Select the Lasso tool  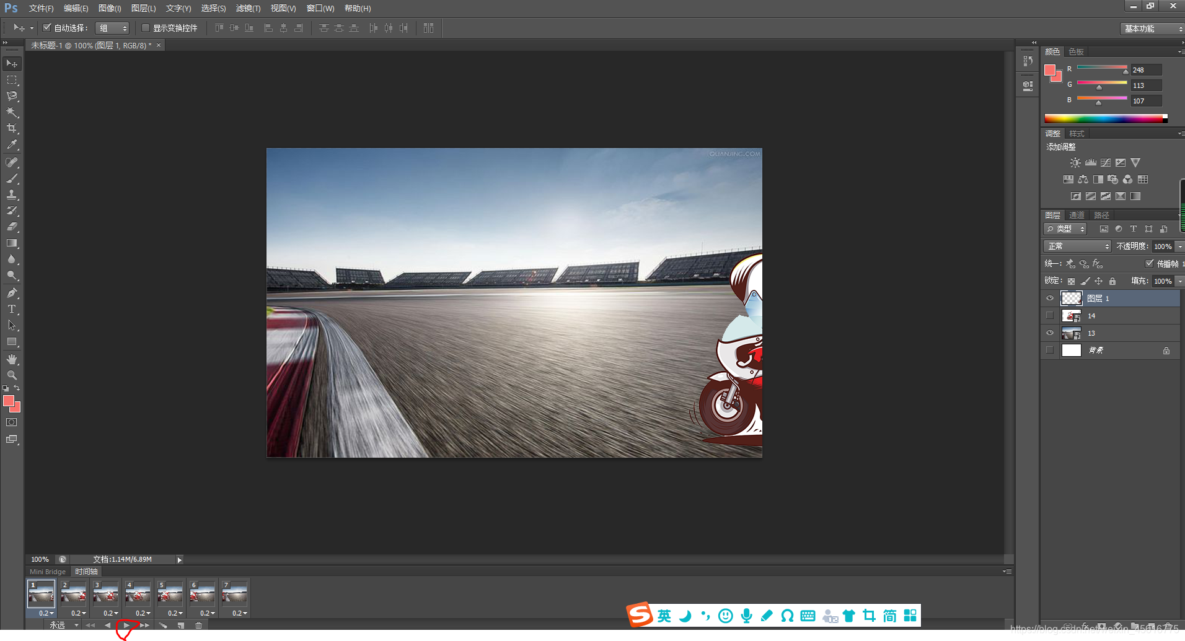pos(12,96)
